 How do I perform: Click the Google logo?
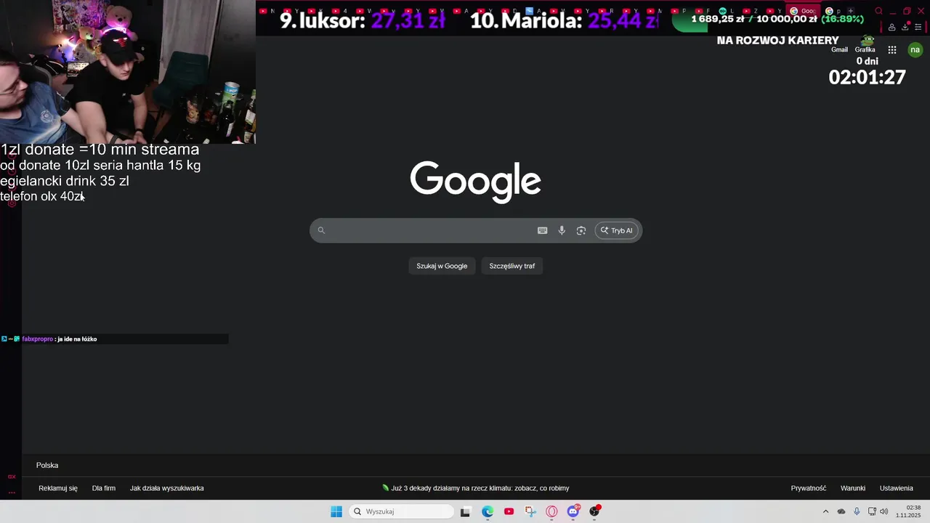click(x=475, y=181)
